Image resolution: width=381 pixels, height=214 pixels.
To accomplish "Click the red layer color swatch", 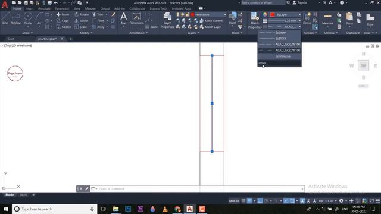I will pyautogui.click(x=193, y=14).
